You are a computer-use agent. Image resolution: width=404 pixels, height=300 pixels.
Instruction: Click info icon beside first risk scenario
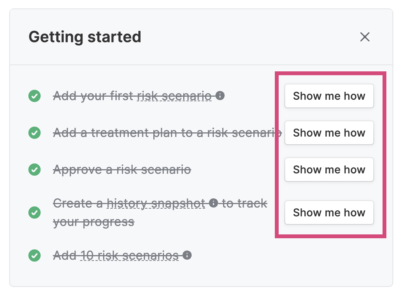tap(220, 96)
